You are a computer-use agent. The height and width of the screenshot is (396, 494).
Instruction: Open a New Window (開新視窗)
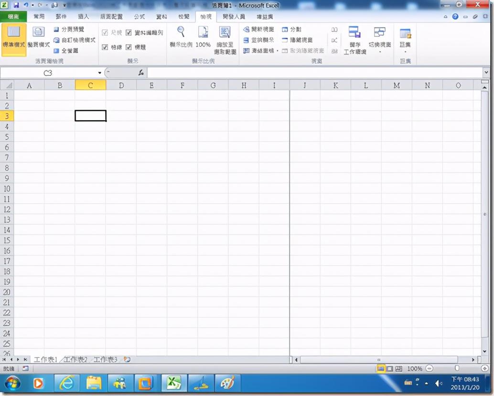pos(258,29)
